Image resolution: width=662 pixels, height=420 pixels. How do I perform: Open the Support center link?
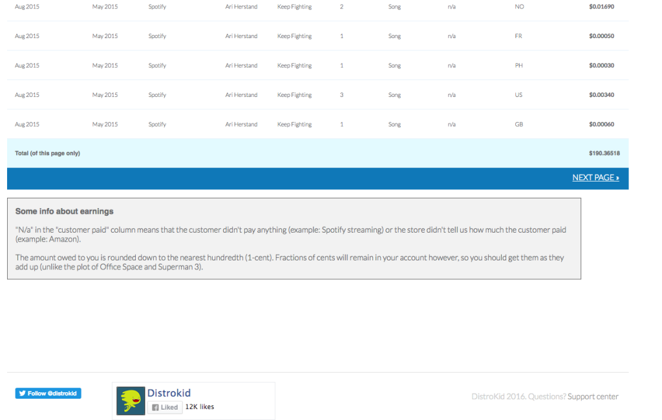pyautogui.click(x=593, y=397)
